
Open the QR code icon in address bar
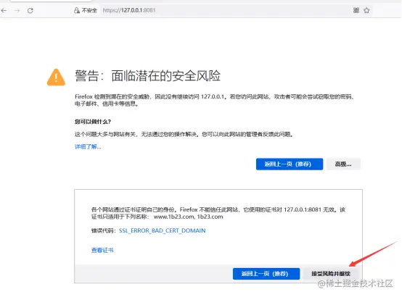click(x=356, y=10)
